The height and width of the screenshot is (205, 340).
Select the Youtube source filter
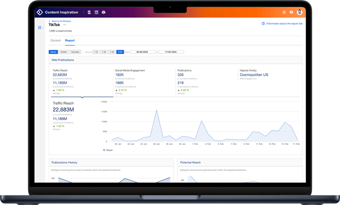pos(75,52)
